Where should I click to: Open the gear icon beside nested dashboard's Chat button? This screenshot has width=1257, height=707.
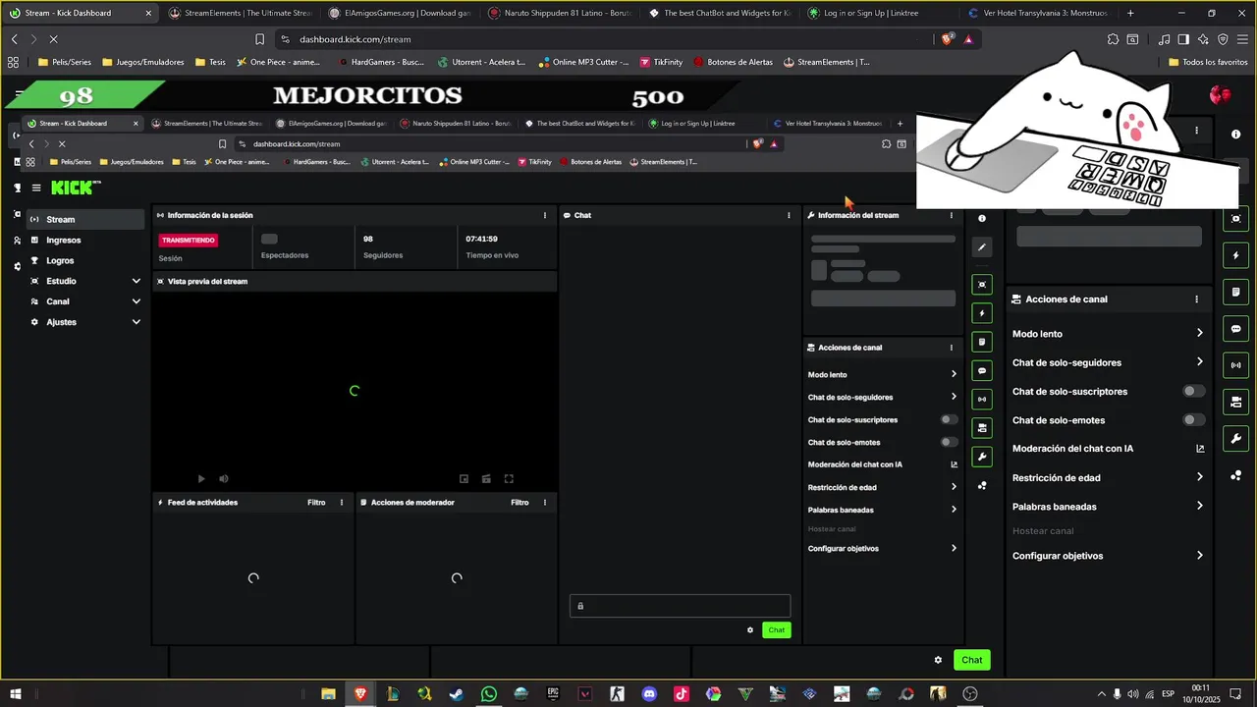tap(750, 630)
